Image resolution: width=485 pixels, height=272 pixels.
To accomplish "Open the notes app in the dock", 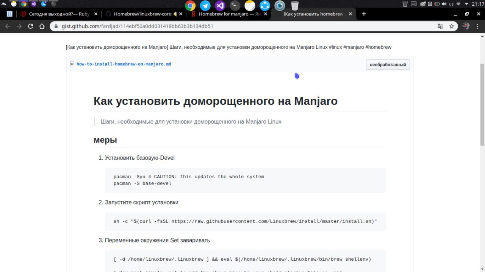I will tap(250, 5).
